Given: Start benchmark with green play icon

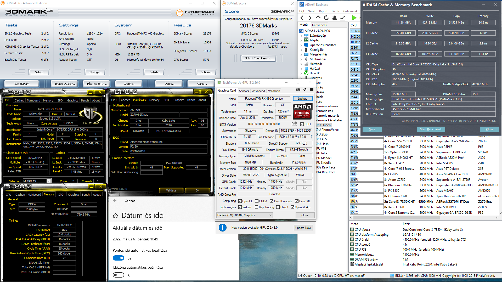Looking at the screenshot, I should point(354,18).
